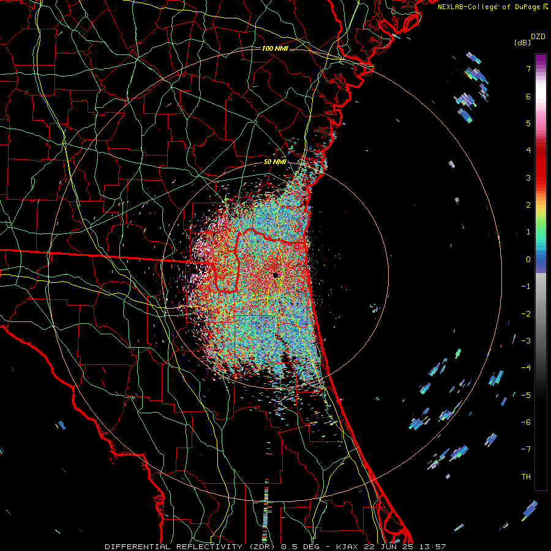Click the -3 value on color scale

[x=526, y=341]
